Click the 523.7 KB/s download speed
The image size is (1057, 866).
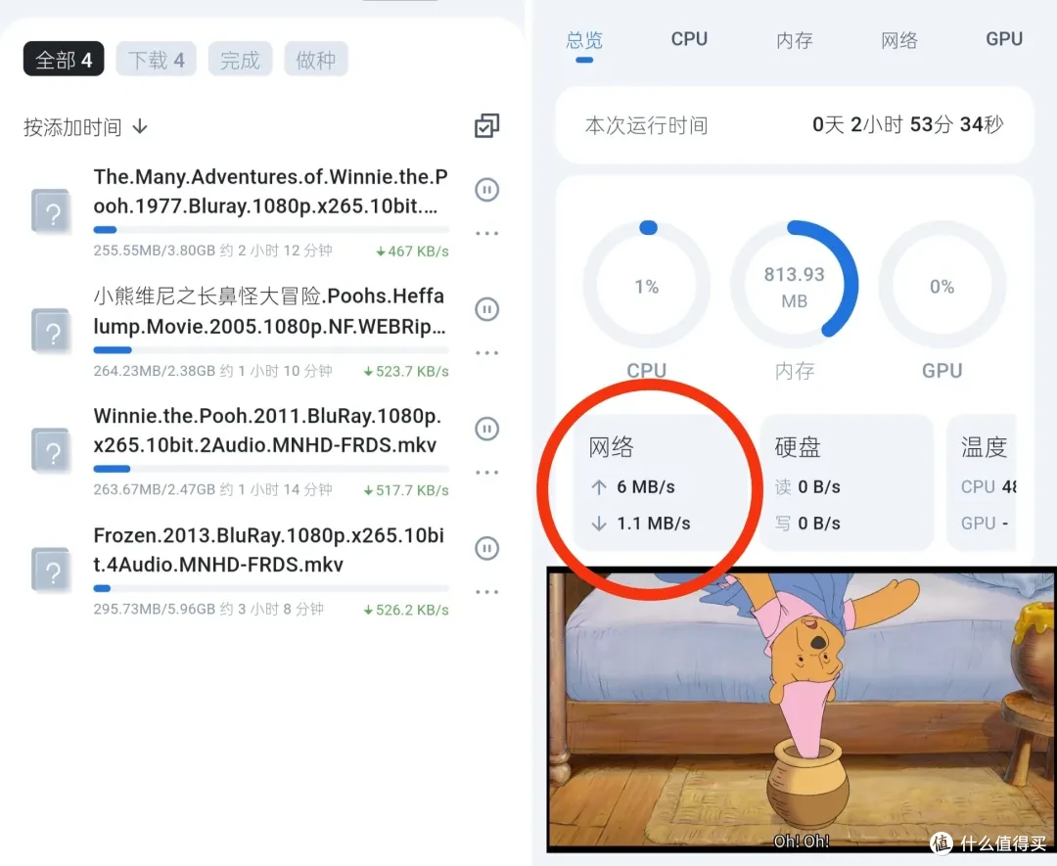tap(406, 371)
